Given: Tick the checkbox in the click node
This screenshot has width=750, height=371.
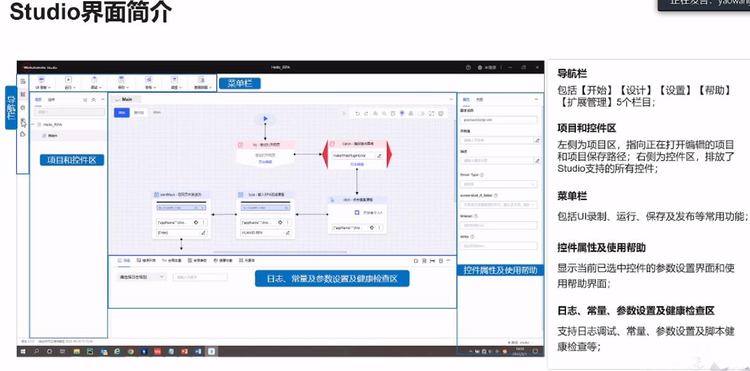Looking at the screenshot, I should pos(357,213).
